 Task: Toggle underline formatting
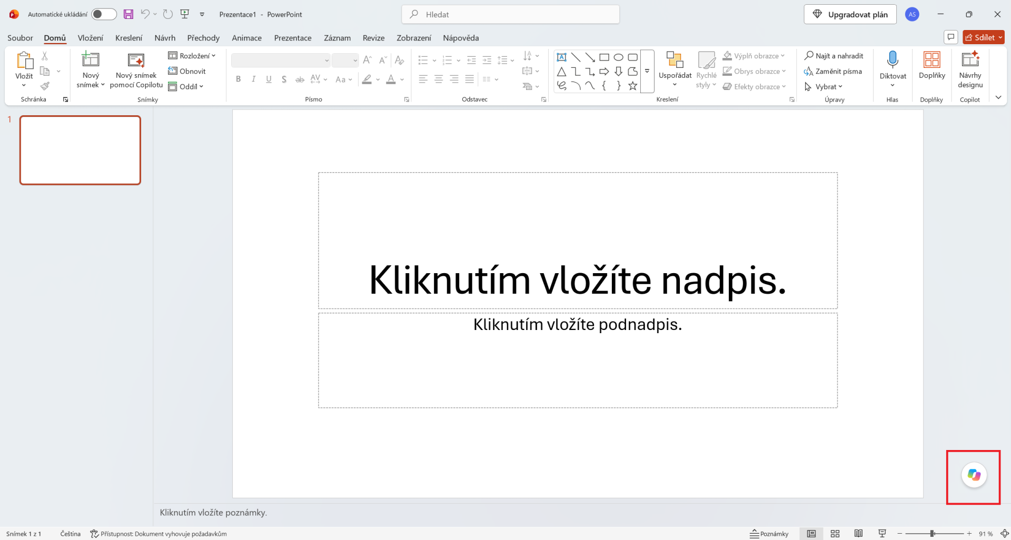[269, 79]
